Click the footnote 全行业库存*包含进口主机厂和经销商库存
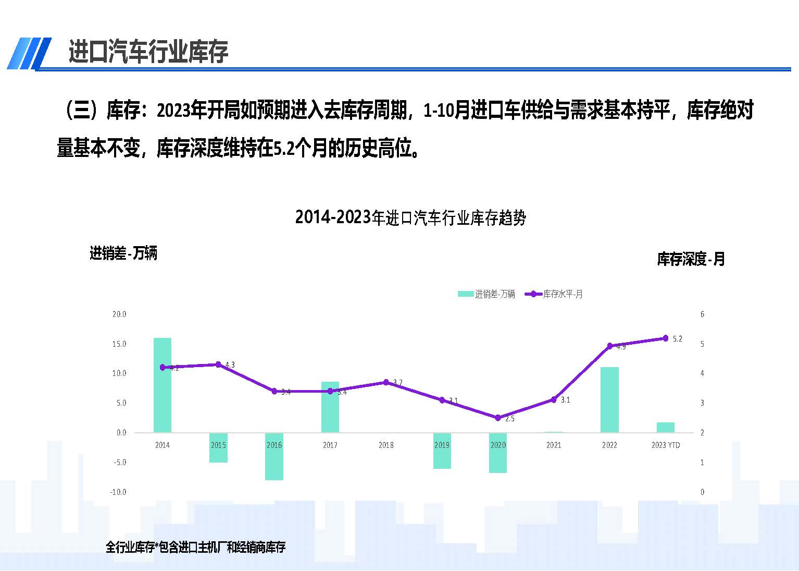The image size is (799, 571). point(195,547)
